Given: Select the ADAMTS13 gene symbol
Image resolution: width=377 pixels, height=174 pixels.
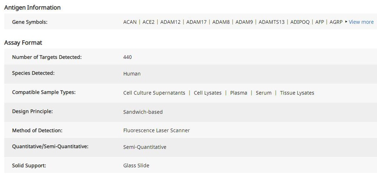Looking at the screenshot, I should click(x=271, y=22).
